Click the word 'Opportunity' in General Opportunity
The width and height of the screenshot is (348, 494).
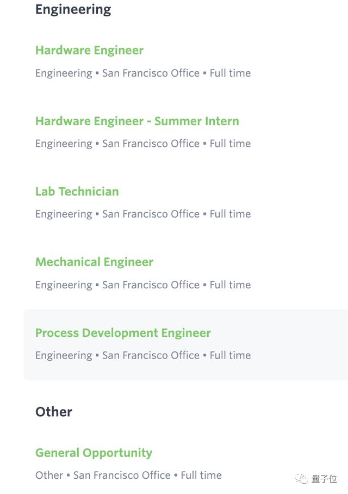(117, 453)
